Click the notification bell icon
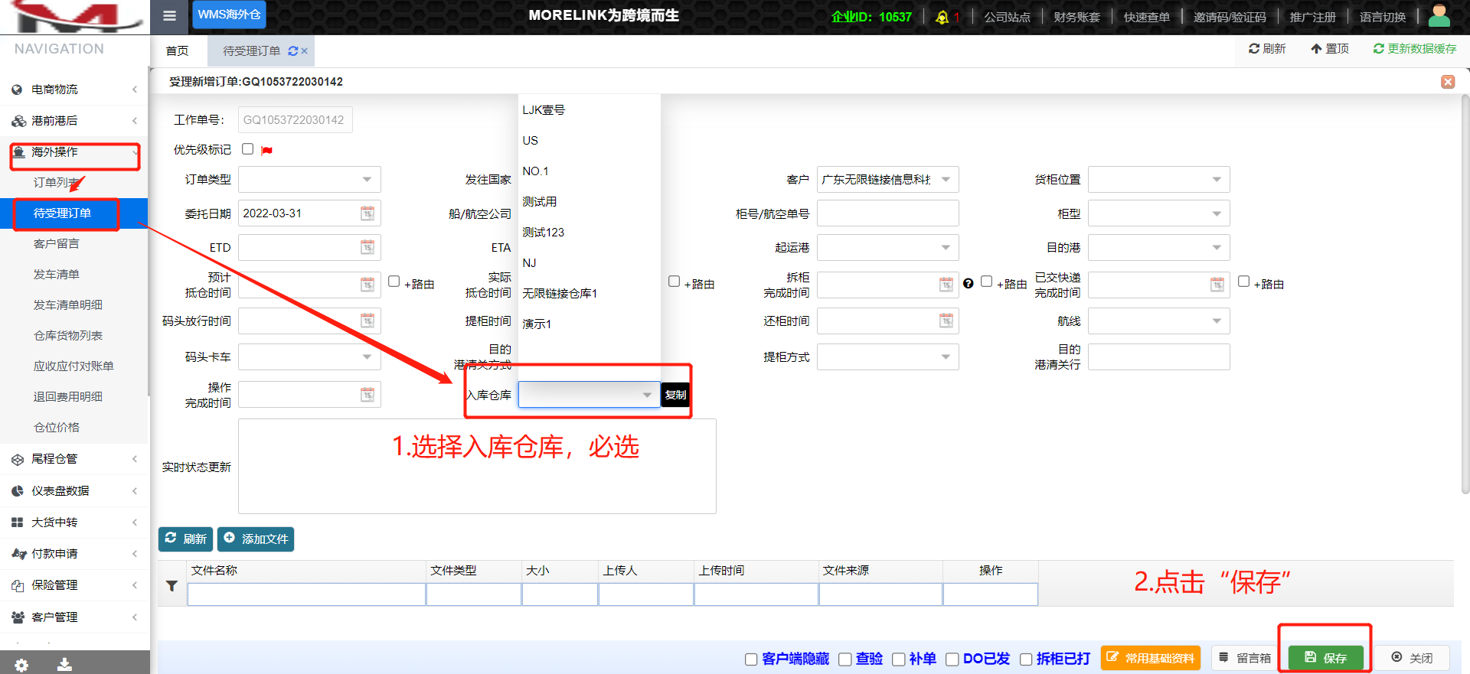This screenshot has height=674, width=1470. (942, 17)
